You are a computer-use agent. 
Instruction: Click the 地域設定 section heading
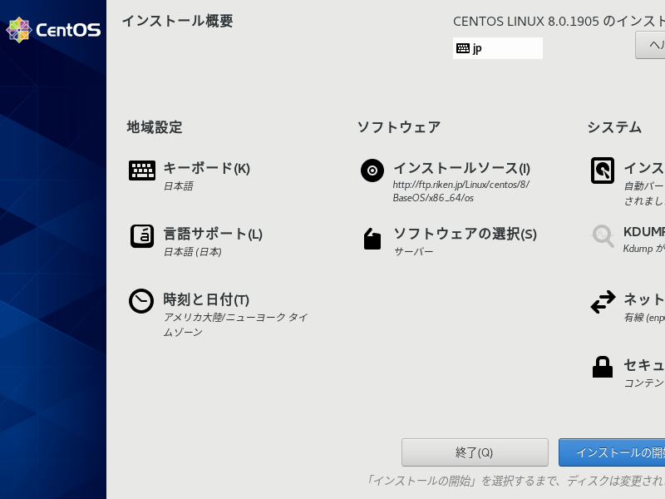(x=155, y=127)
